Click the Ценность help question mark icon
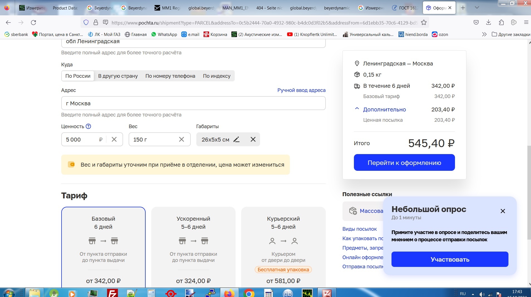The width and height of the screenshot is (531, 297). [x=88, y=126]
